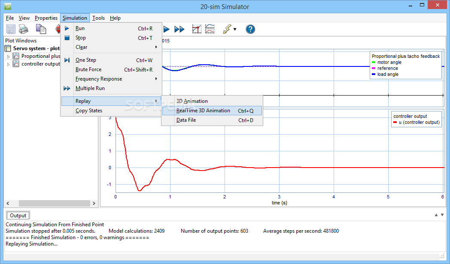
Task: Choose Multiple Run menu entry
Action: pyautogui.click(x=111, y=88)
